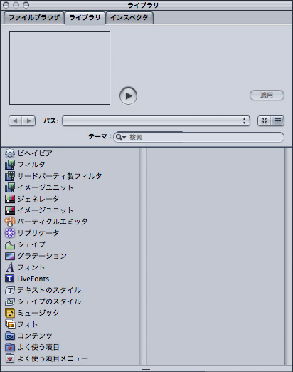This screenshot has height=372, width=293.
Task: Select the テキストのスタイル label
Action: coord(49,290)
